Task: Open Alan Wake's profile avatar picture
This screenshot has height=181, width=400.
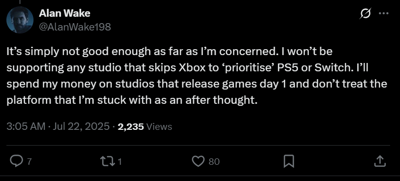Action: click(x=20, y=20)
